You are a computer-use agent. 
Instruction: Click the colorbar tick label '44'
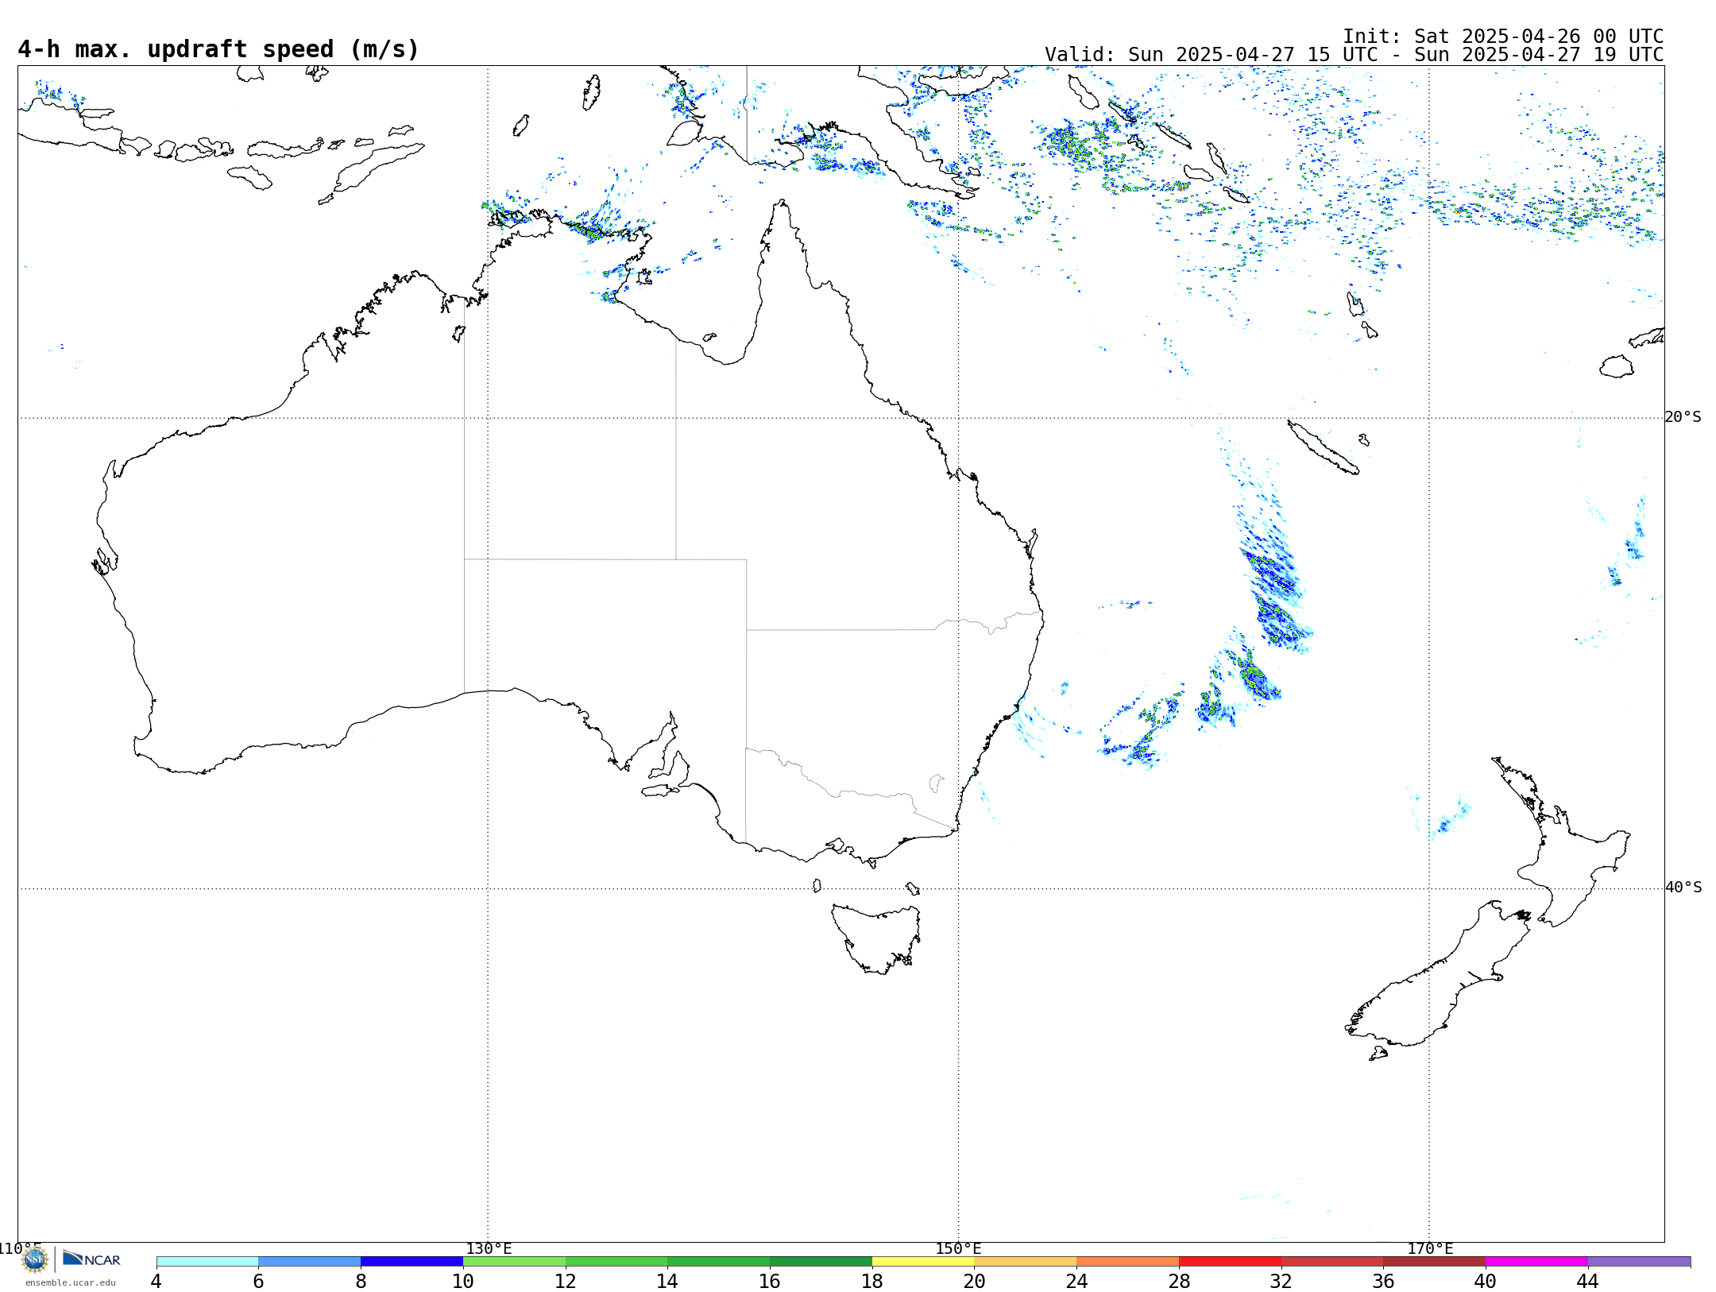coord(1588,1281)
